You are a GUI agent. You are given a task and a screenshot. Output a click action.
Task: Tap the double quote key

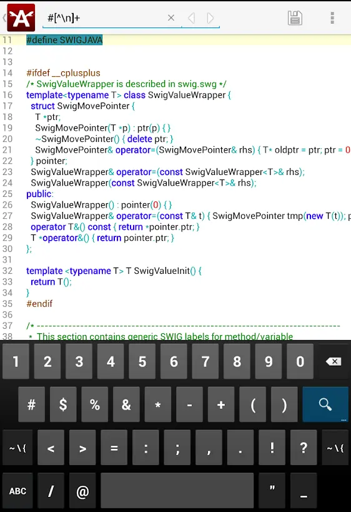click(x=272, y=491)
